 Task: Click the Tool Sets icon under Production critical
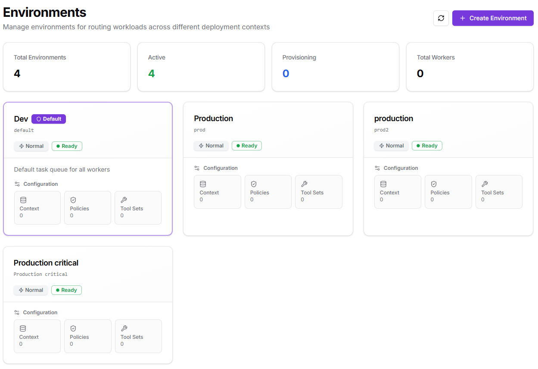click(x=124, y=328)
